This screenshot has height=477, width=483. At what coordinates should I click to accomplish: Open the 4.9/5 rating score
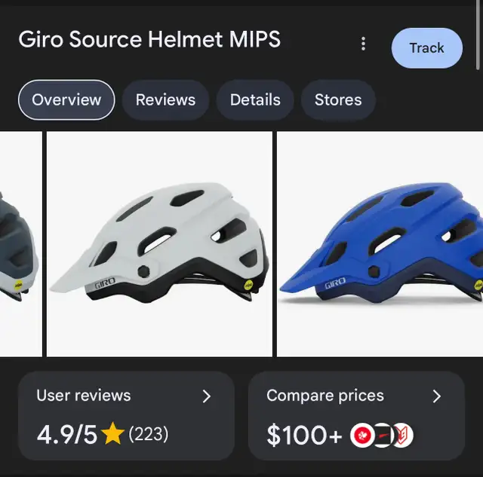point(67,434)
